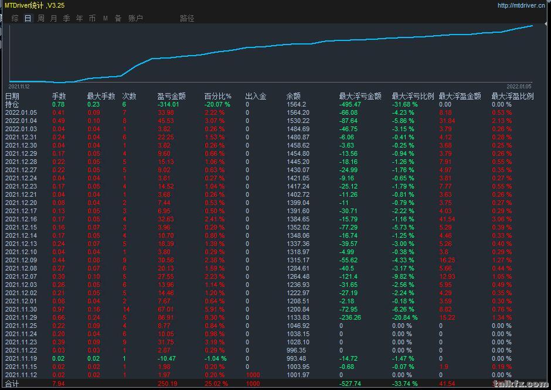Select the 日 daily statistics tab
551x390 pixels.
click(x=28, y=18)
